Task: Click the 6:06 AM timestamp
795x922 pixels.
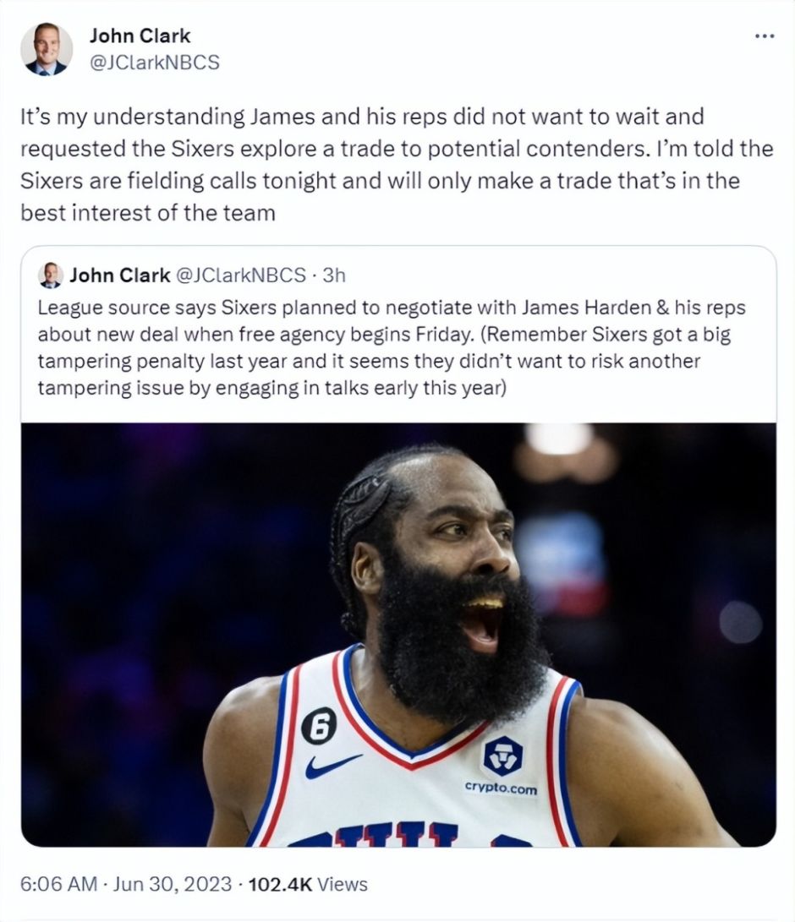Action: point(58,884)
